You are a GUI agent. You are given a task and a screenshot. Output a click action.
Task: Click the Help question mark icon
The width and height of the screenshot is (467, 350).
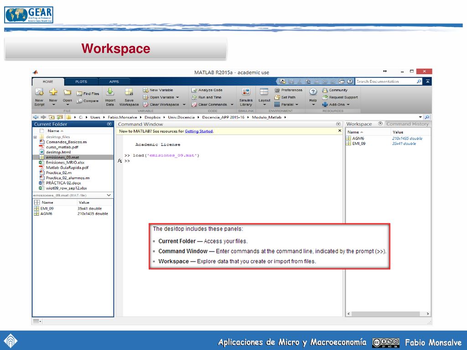313,92
